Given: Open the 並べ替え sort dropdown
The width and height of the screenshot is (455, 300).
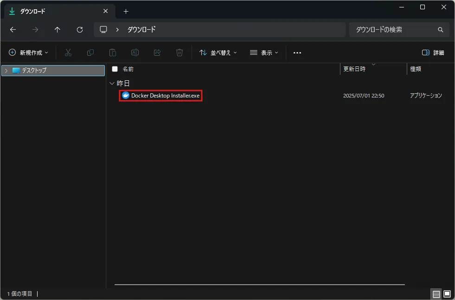Looking at the screenshot, I should tap(218, 52).
